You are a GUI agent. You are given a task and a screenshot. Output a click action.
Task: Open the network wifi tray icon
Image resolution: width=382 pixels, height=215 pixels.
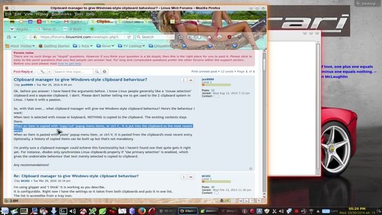coord(312,211)
